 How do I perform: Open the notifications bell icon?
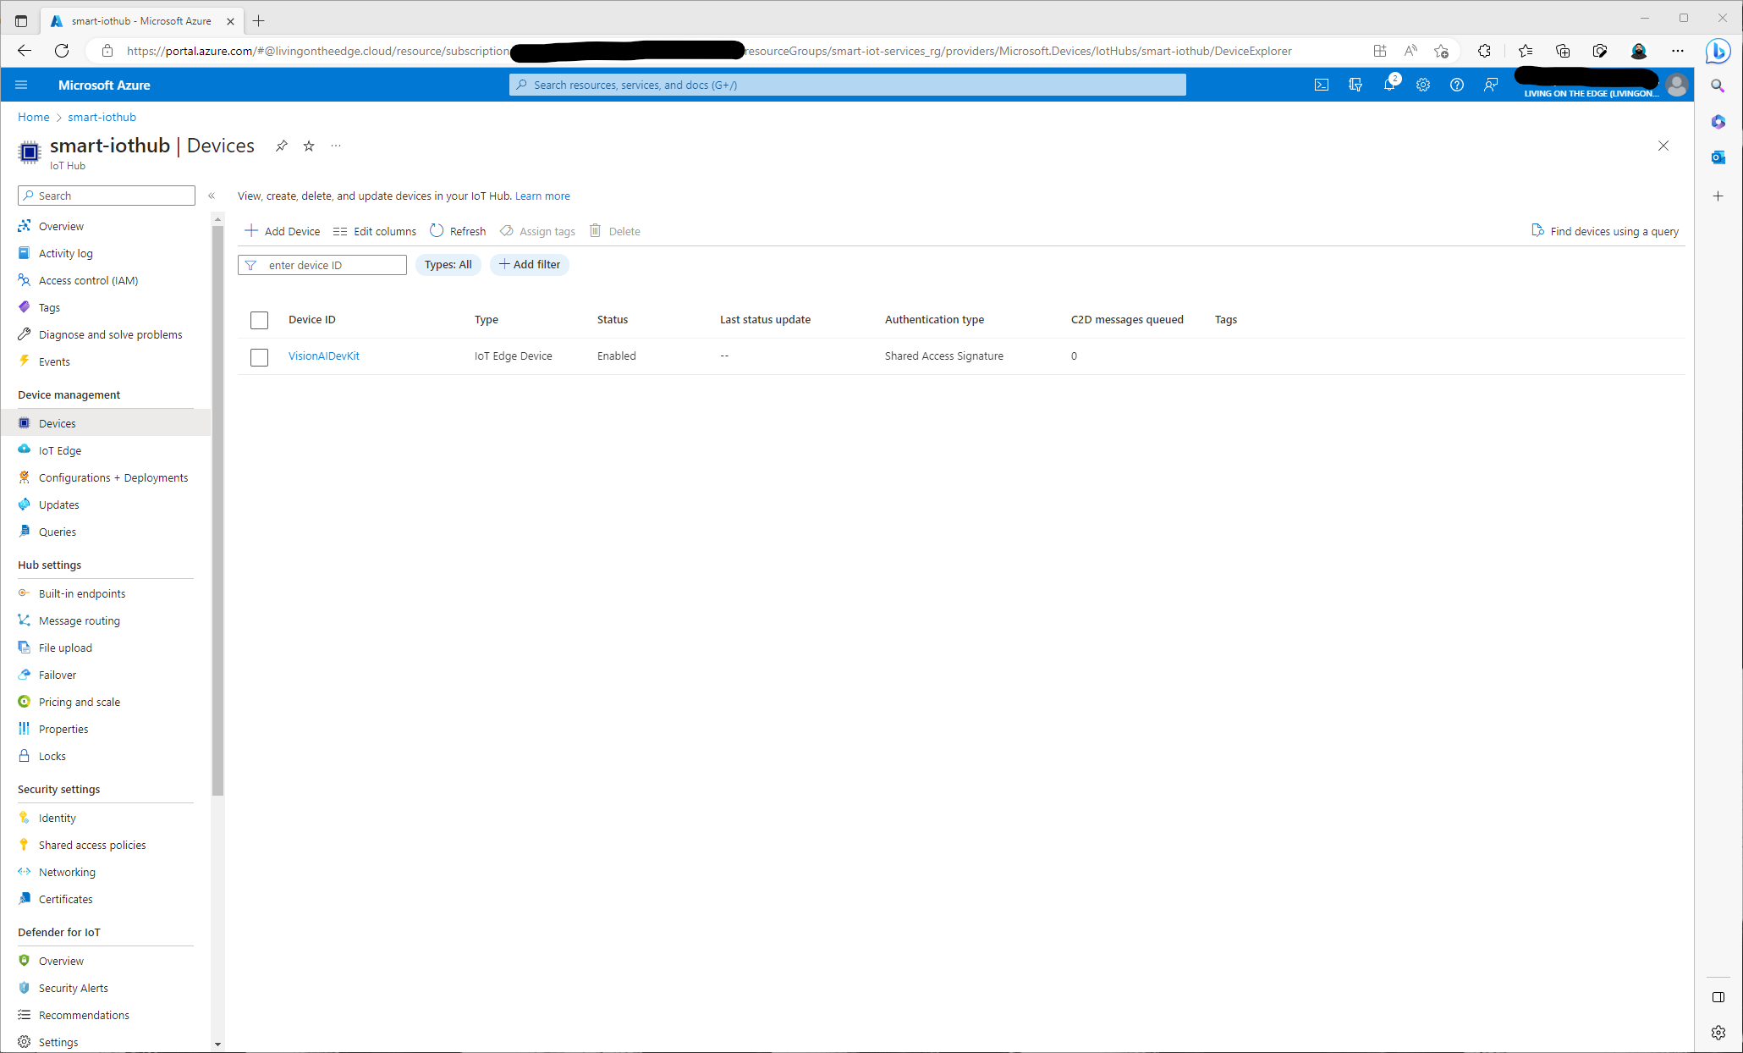pyautogui.click(x=1388, y=85)
